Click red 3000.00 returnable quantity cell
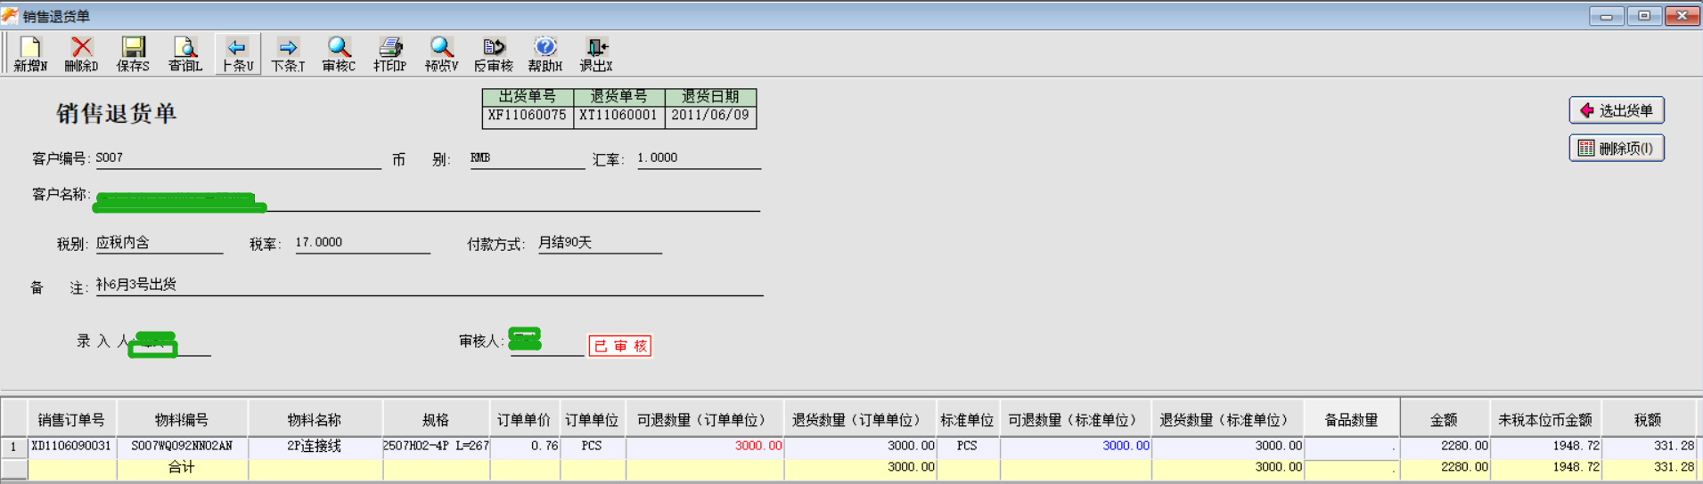 coord(704,446)
